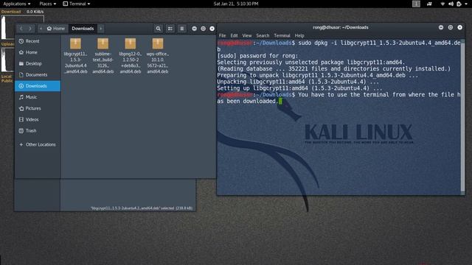Click the Downloads path bar button

(83, 29)
